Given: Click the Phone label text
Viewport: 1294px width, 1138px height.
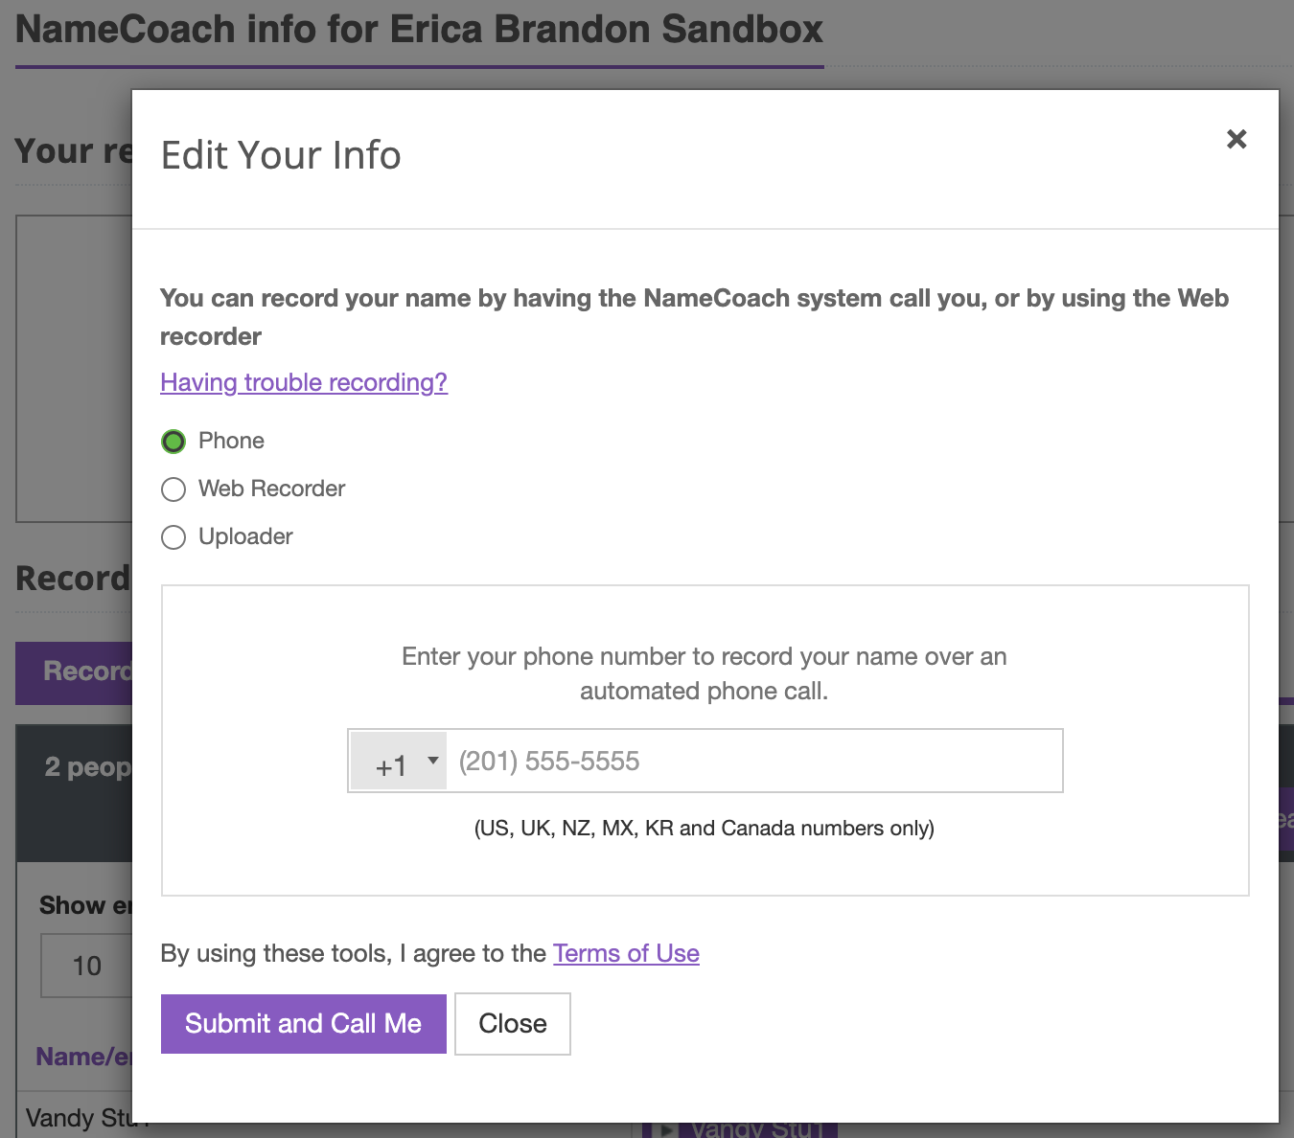Looking at the screenshot, I should 231,441.
